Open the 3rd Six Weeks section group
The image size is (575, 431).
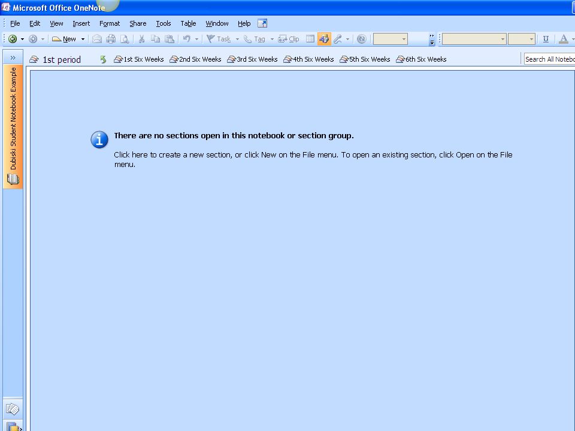click(252, 59)
